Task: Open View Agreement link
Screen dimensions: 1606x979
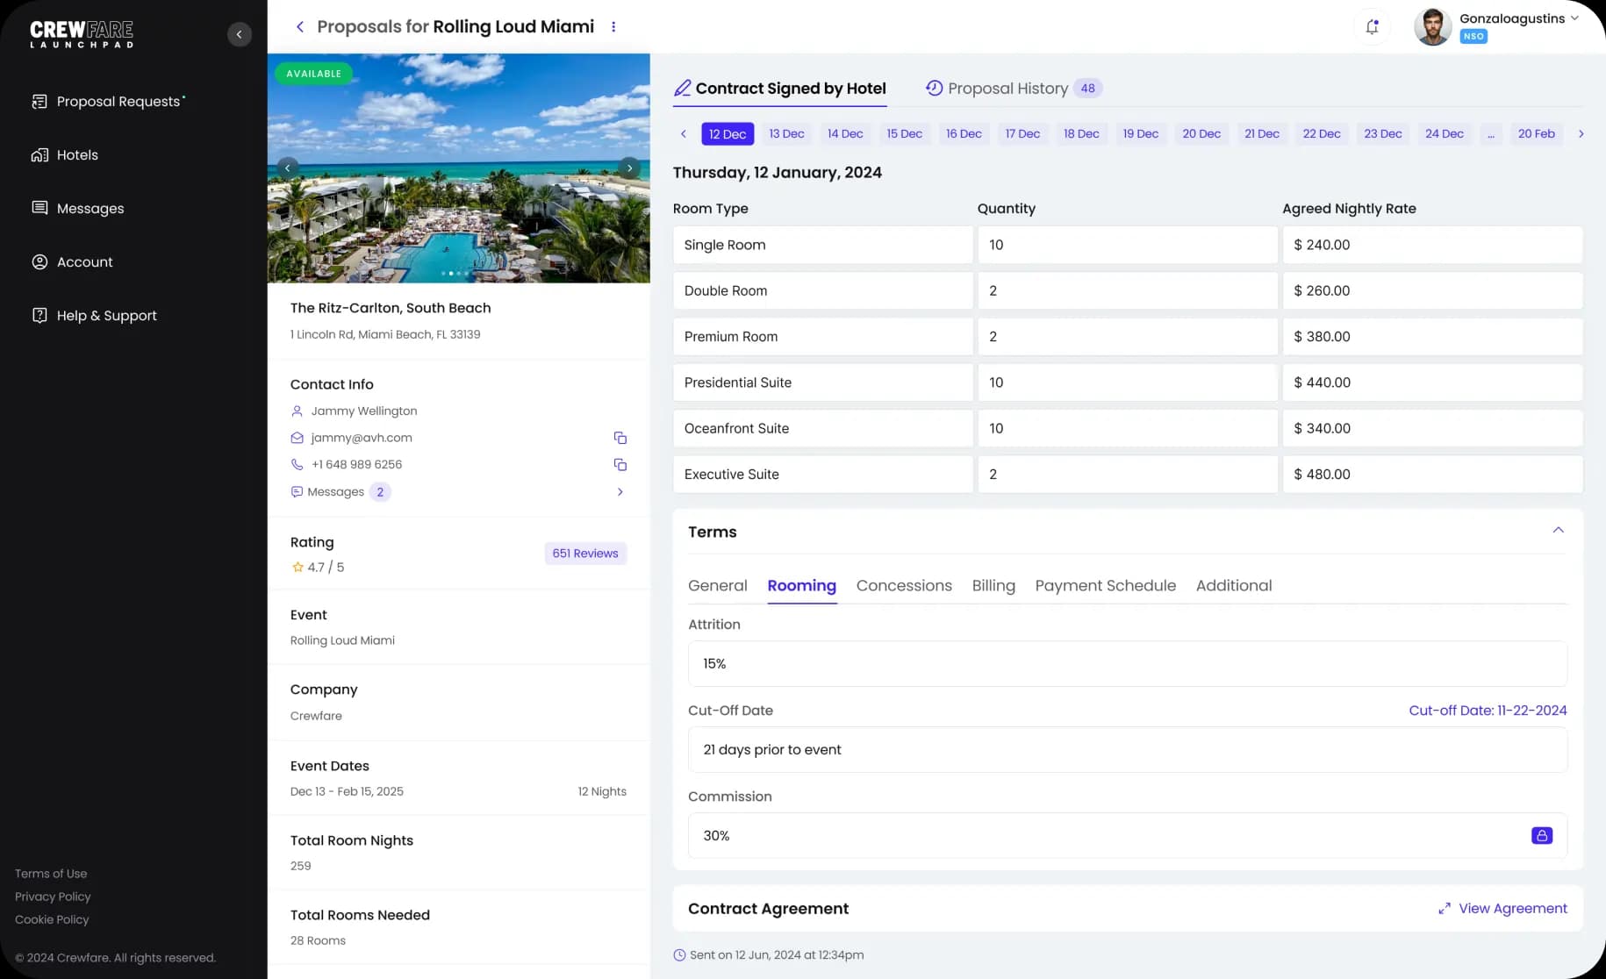Action: point(1502,909)
